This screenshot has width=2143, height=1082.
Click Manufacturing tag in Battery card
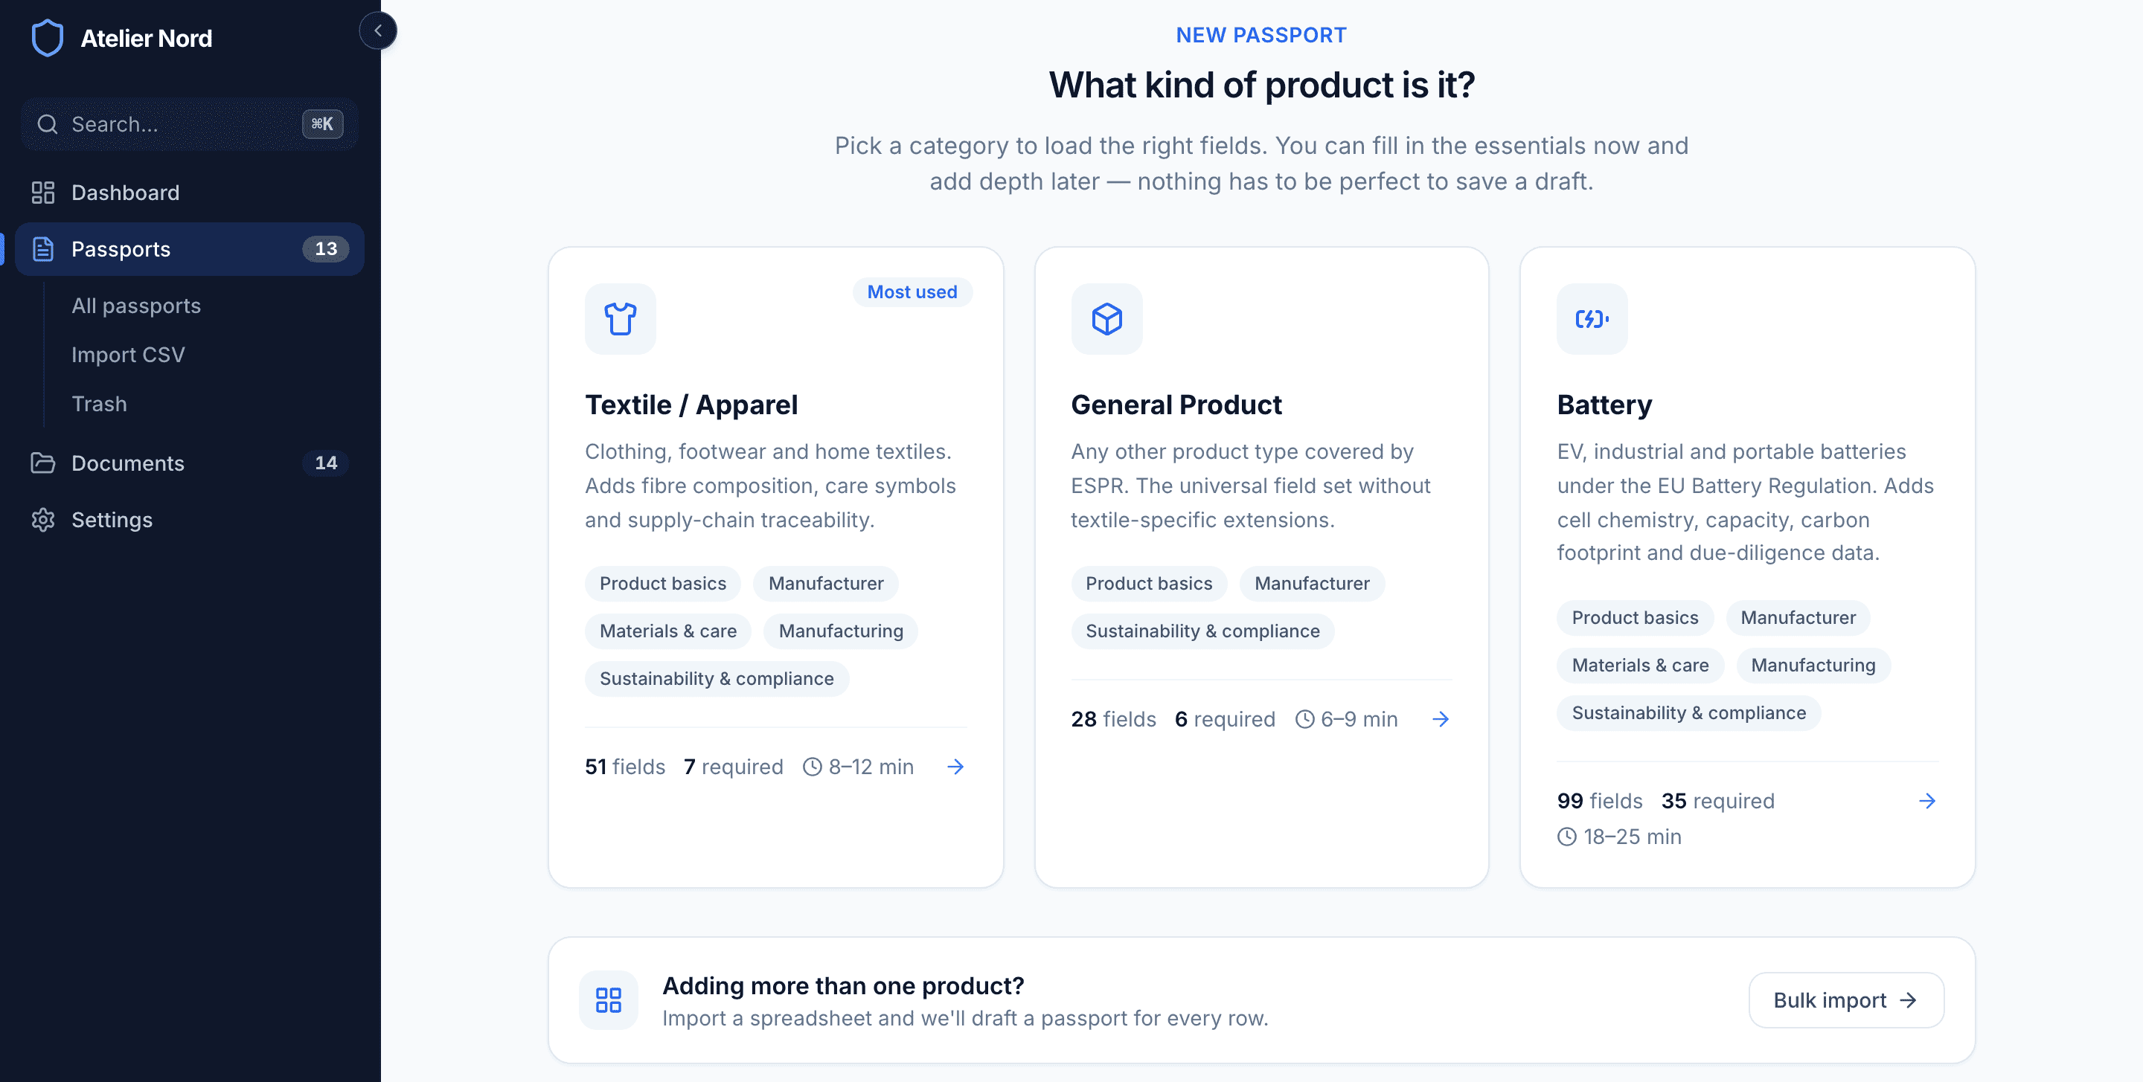click(1812, 665)
